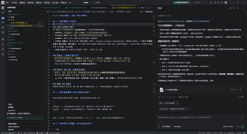Open the 文件(F) menu
The image size is (247, 134).
click(x=14, y=3)
